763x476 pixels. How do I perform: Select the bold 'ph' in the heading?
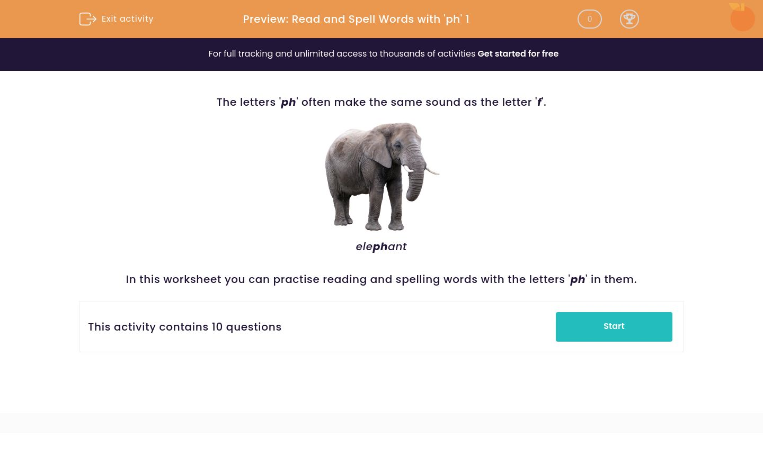(288, 102)
